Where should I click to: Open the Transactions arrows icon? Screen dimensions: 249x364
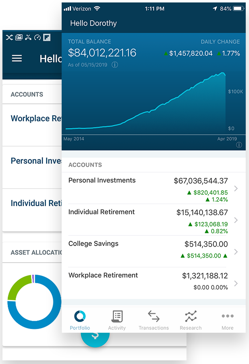click(x=153, y=316)
